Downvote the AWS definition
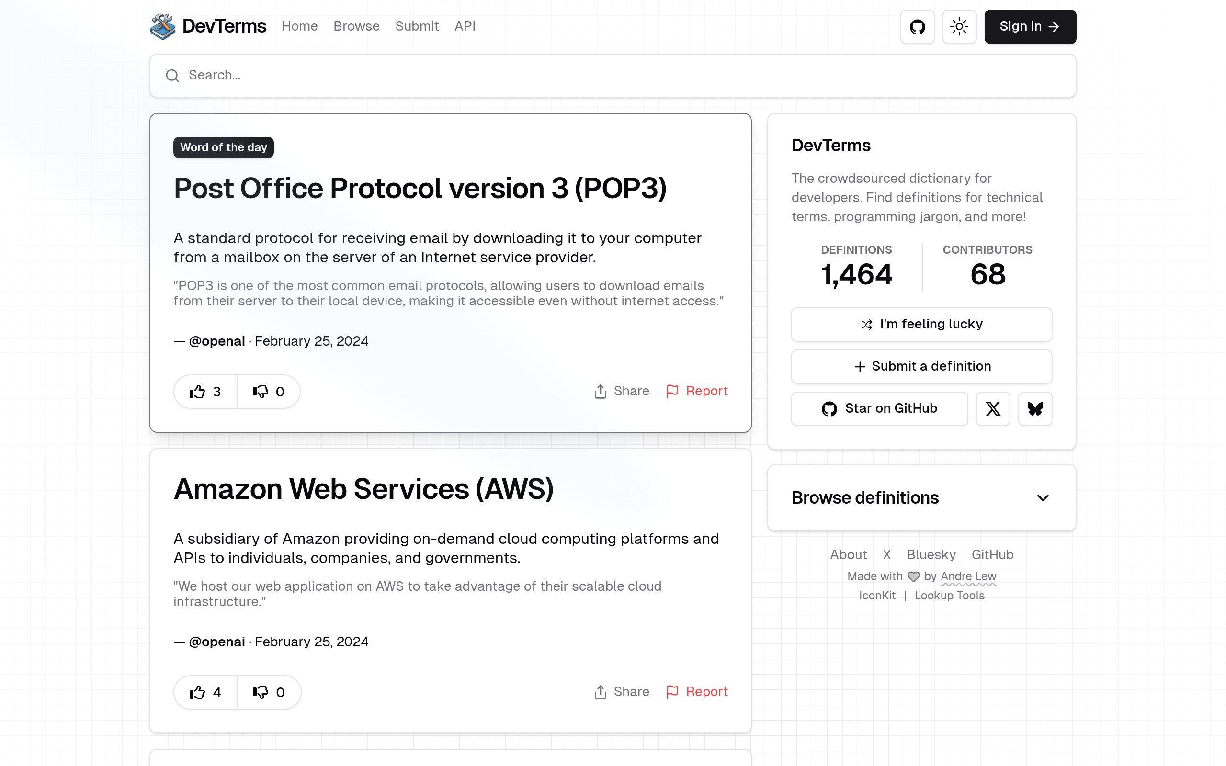1226x766 pixels. click(x=269, y=692)
